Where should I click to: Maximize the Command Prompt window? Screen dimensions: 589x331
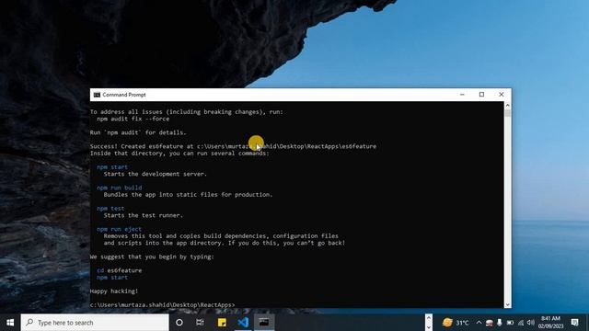tap(481, 95)
